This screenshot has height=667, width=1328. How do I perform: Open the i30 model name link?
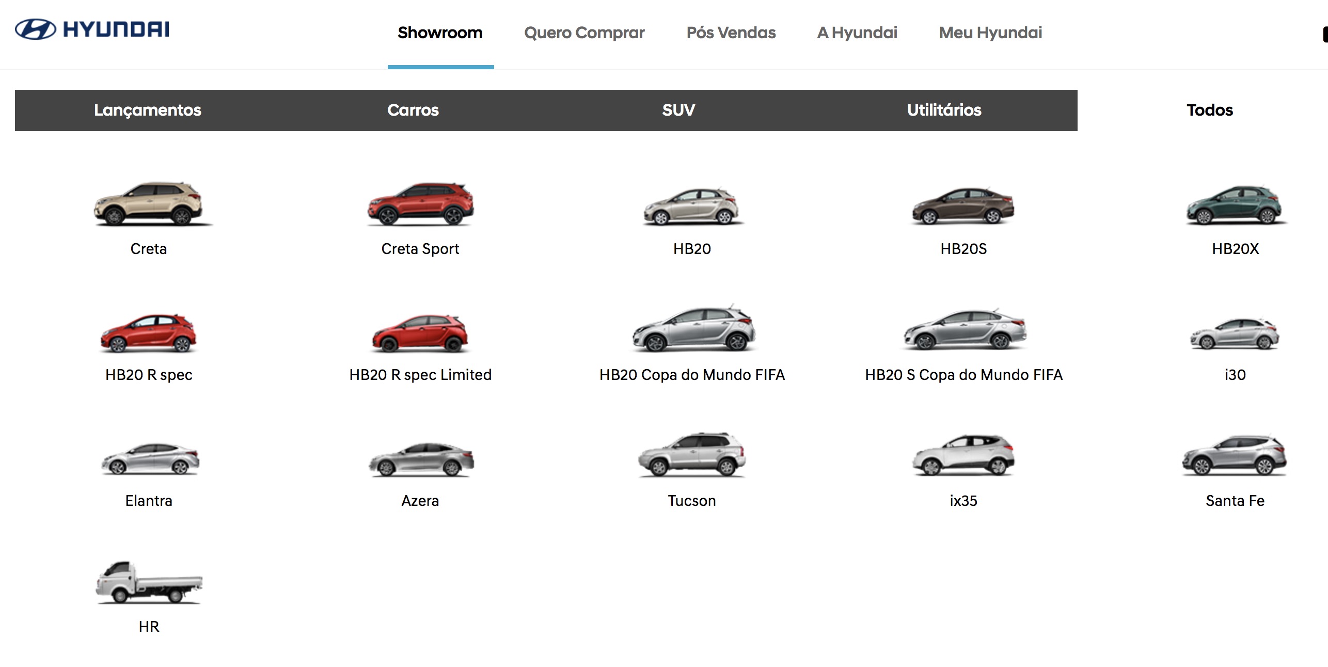1235,375
